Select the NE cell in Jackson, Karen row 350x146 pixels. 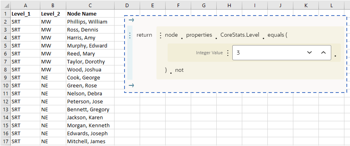point(53,117)
